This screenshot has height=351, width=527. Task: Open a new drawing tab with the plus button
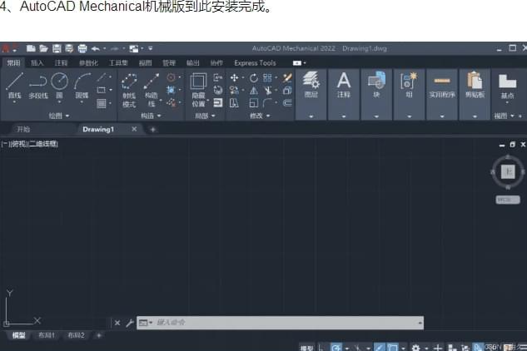[x=153, y=129]
